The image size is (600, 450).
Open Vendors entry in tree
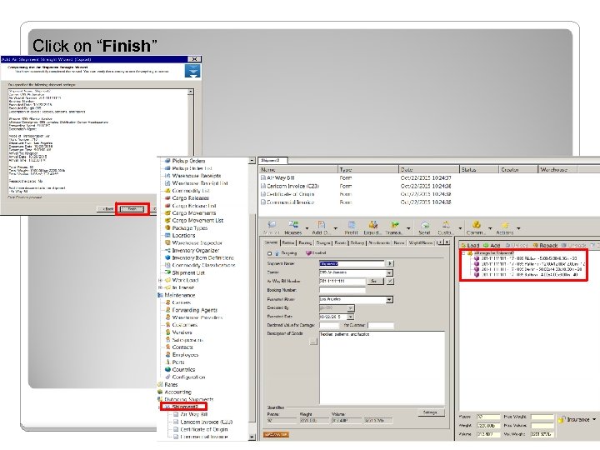pyautogui.click(x=178, y=332)
